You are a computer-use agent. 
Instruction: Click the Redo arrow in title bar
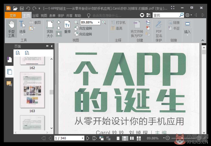tap(34, 8)
